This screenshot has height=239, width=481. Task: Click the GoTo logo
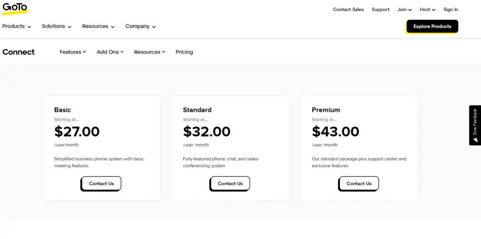[15, 8]
